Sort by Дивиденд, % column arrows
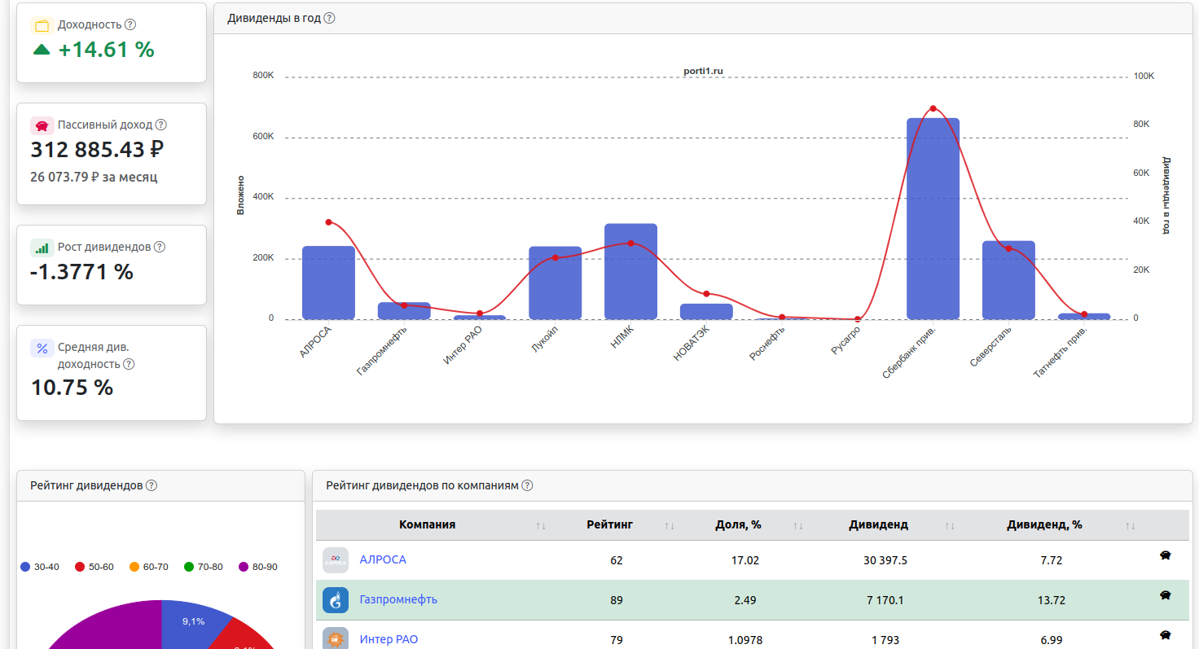 pos(1130,526)
